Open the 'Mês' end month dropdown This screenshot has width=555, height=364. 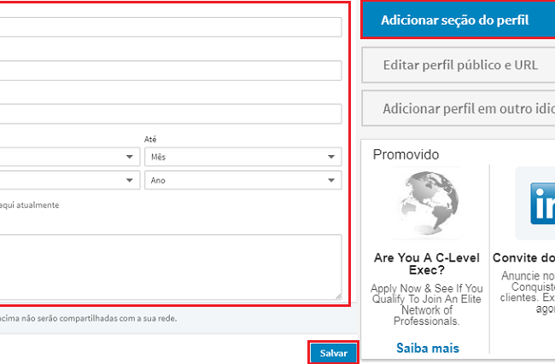pyautogui.click(x=242, y=157)
